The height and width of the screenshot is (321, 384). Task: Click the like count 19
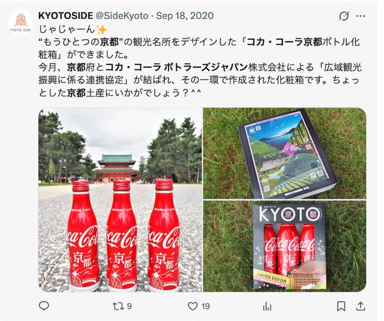coord(206,306)
